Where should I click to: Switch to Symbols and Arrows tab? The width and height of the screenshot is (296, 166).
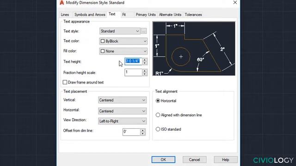[x=90, y=15]
